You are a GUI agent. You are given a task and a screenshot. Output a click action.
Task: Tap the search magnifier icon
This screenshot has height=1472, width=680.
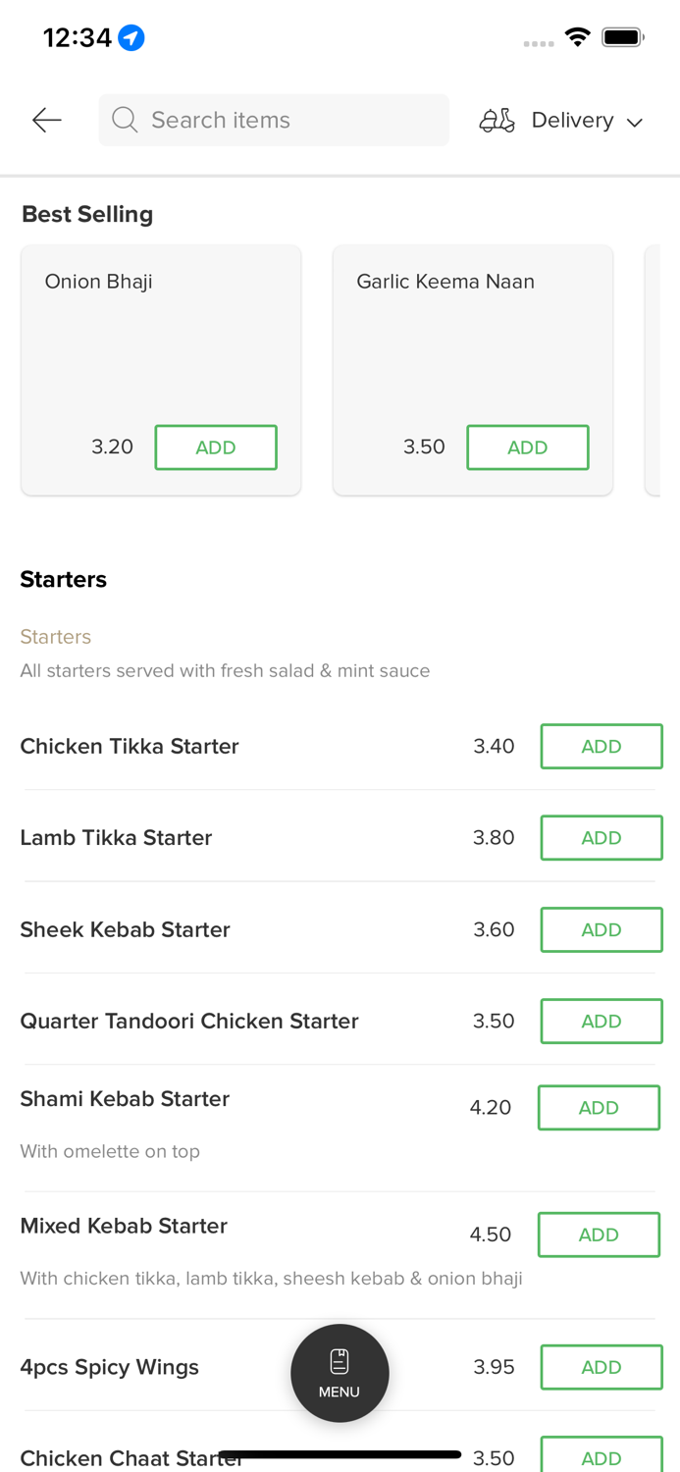[125, 120]
